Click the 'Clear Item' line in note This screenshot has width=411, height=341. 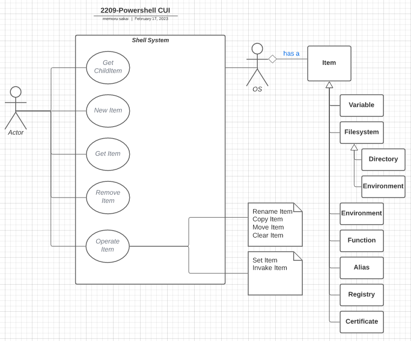[x=268, y=235]
